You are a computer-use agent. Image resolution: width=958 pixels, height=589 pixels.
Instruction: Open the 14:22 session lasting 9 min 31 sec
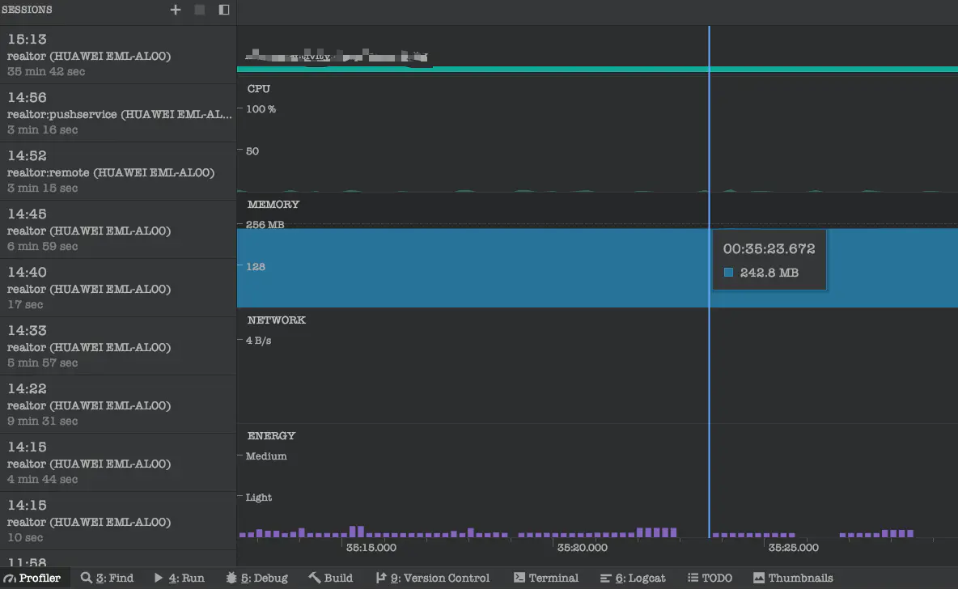pyautogui.click(x=118, y=405)
